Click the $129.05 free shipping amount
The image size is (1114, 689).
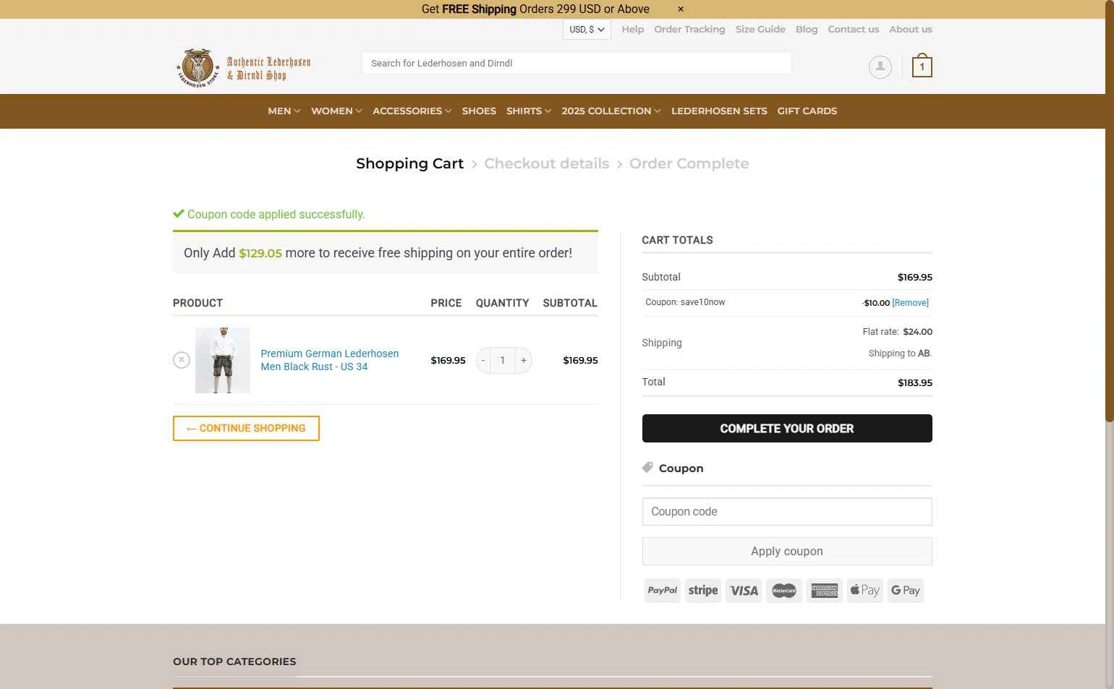[260, 253]
